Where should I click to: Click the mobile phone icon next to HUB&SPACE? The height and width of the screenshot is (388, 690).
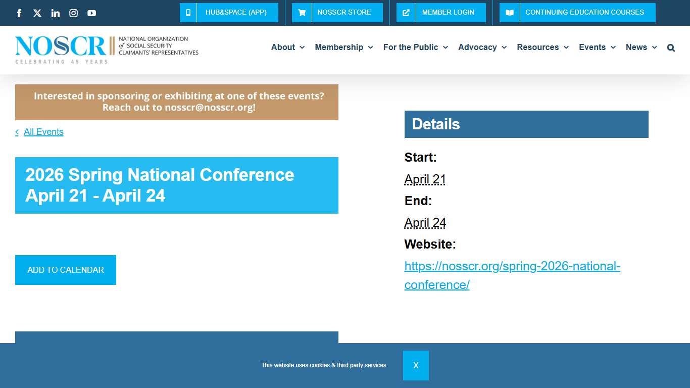(x=188, y=13)
